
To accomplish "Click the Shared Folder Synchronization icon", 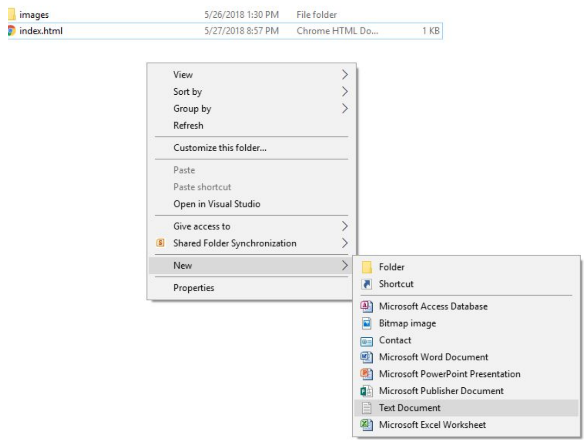I will [x=160, y=243].
